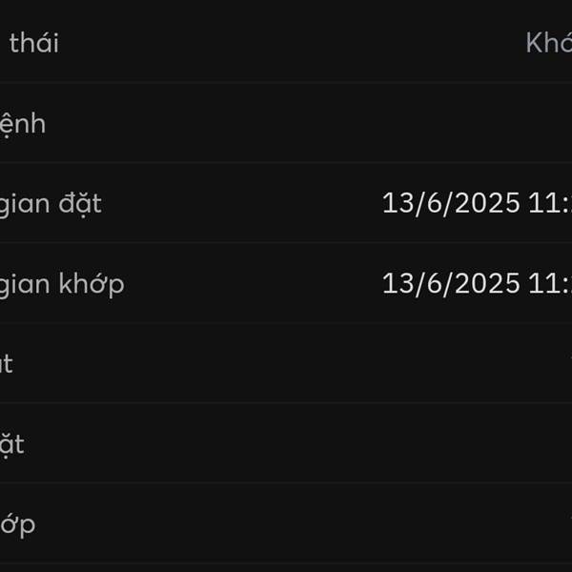Click the word "đặt" in the time label
This screenshot has height=572, width=572.
(x=80, y=205)
